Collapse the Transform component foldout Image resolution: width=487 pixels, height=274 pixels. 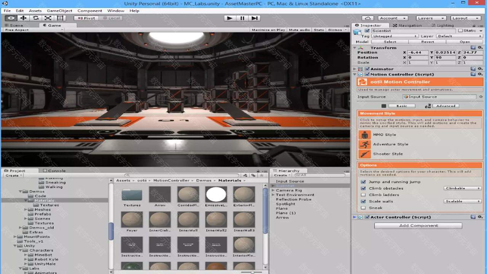coord(355,48)
